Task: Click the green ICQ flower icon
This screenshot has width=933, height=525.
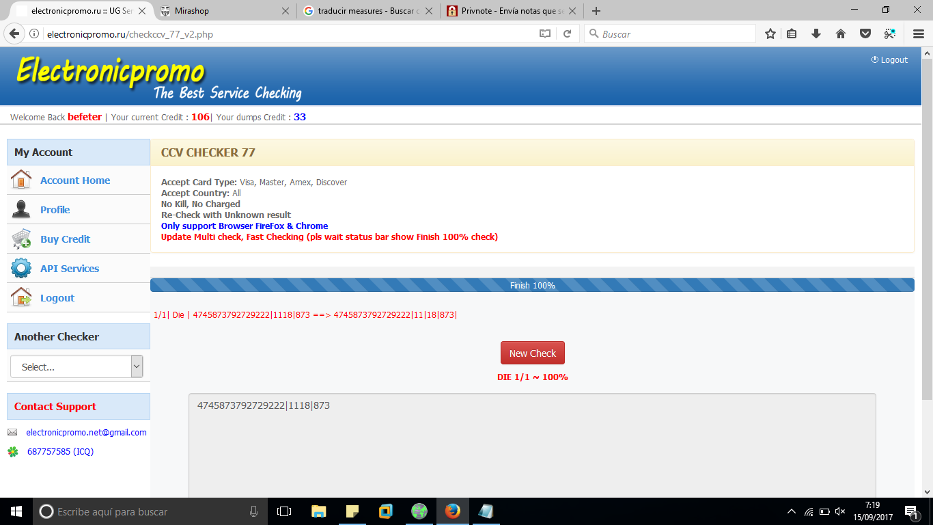Action: [12, 451]
